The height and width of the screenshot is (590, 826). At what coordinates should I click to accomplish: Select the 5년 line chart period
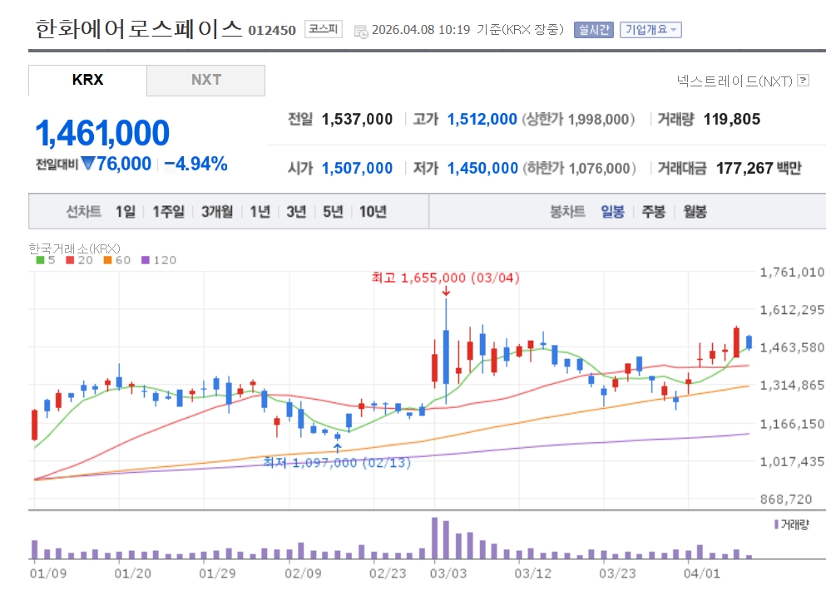click(333, 212)
